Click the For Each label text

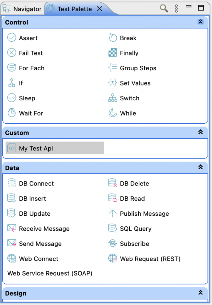coord(32,68)
